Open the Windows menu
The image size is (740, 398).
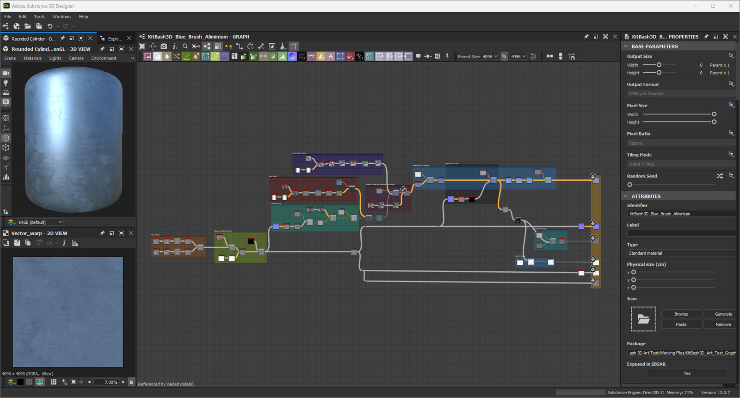tap(62, 17)
